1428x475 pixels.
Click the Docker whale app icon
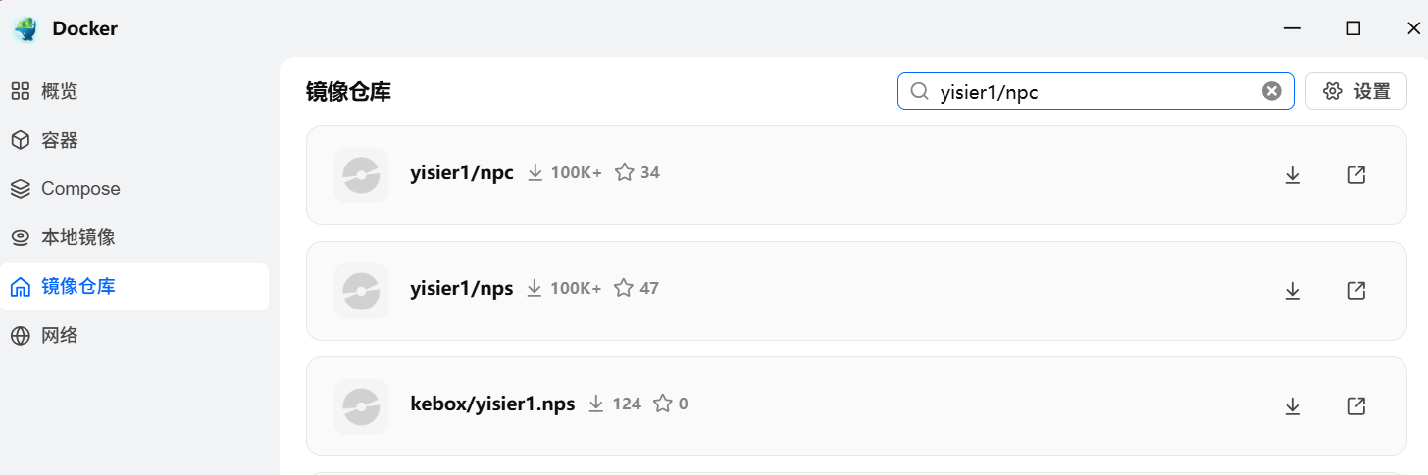(x=25, y=28)
